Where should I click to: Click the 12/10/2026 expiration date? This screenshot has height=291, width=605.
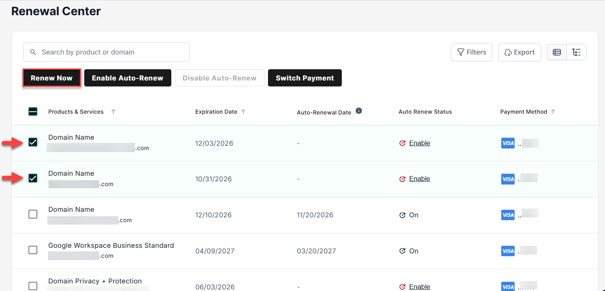click(x=213, y=215)
